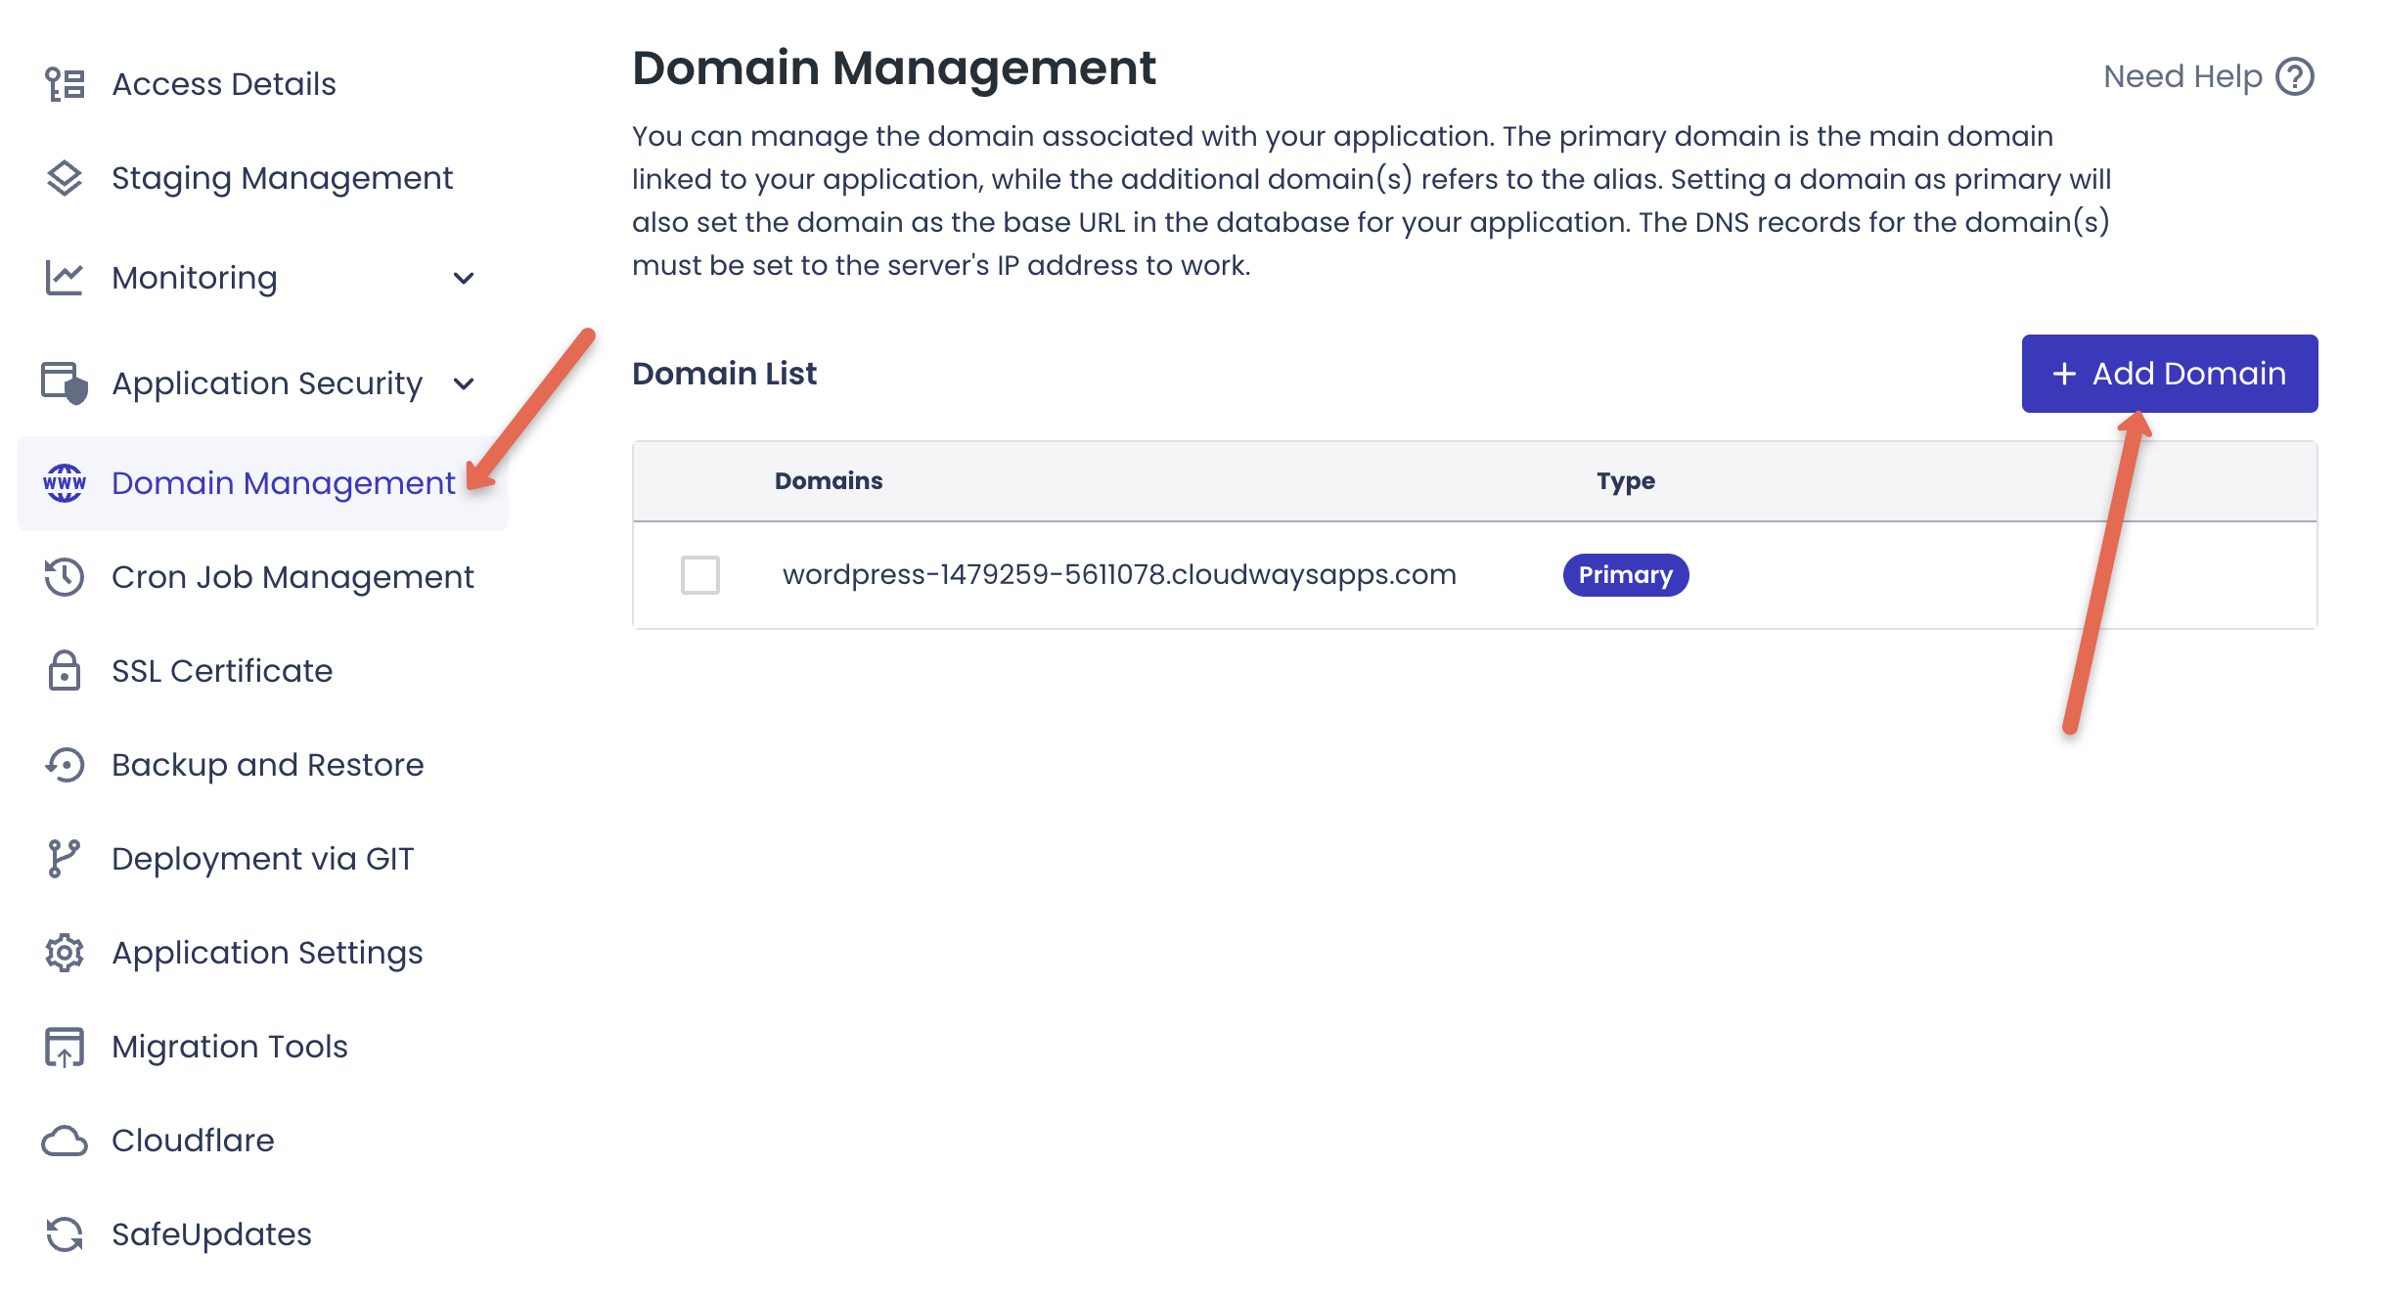Select the Staging Management layers icon
2385x1299 pixels.
coord(63,178)
